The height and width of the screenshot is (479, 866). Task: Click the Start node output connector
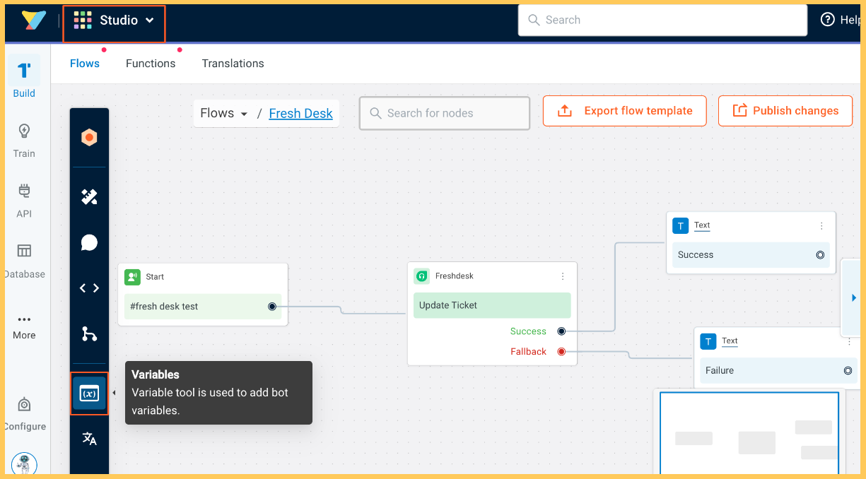coord(272,307)
